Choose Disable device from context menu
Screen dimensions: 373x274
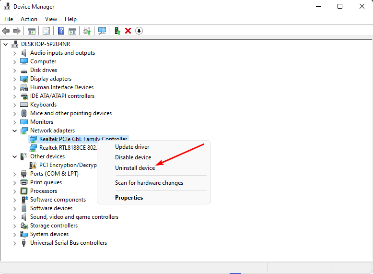133,157
